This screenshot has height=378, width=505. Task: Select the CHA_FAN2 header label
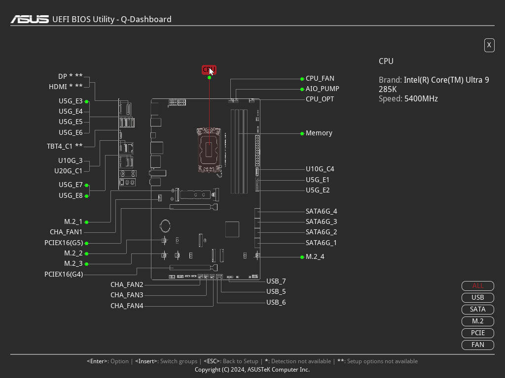(127, 285)
